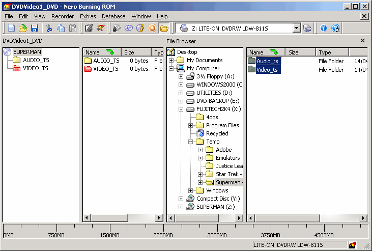372x251 pixels.
Task: Sort File Browser list by Type
Action: [x=332, y=52]
